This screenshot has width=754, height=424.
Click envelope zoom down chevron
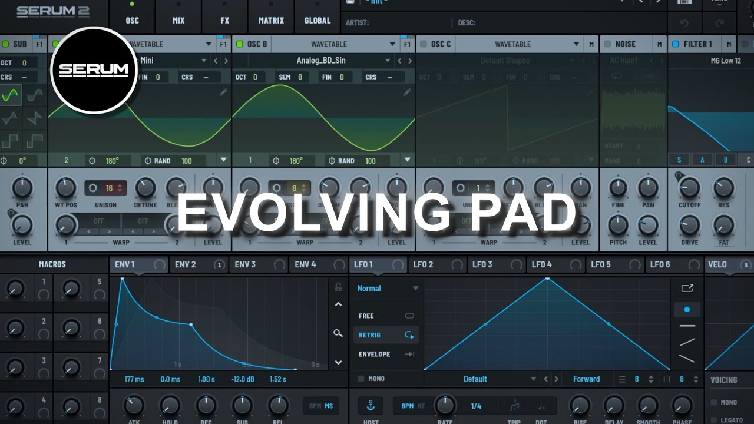(x=338, y=362)
